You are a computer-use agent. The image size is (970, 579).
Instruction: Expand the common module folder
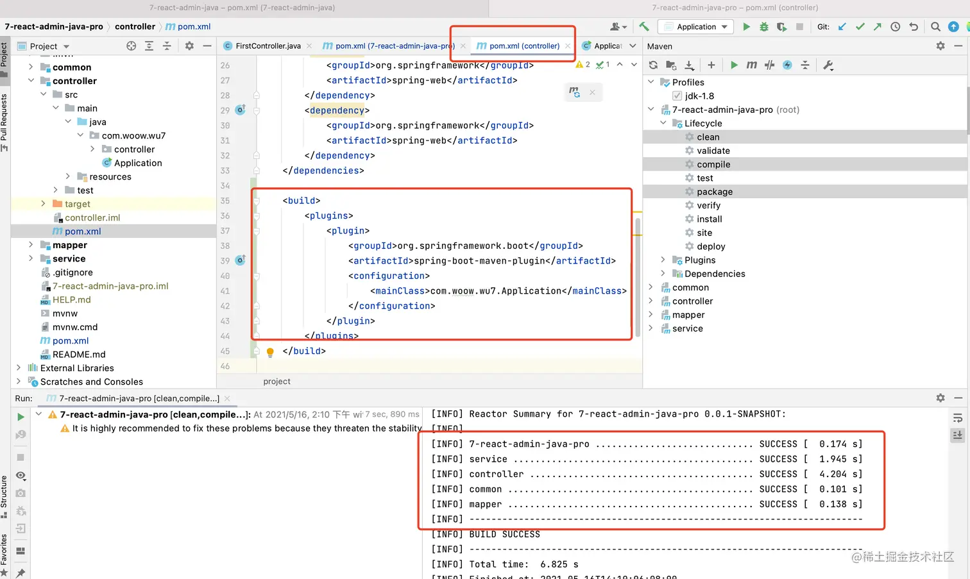coord(31,67)
